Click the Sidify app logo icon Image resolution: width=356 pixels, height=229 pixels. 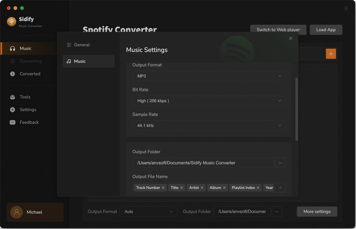coord(12,21)
